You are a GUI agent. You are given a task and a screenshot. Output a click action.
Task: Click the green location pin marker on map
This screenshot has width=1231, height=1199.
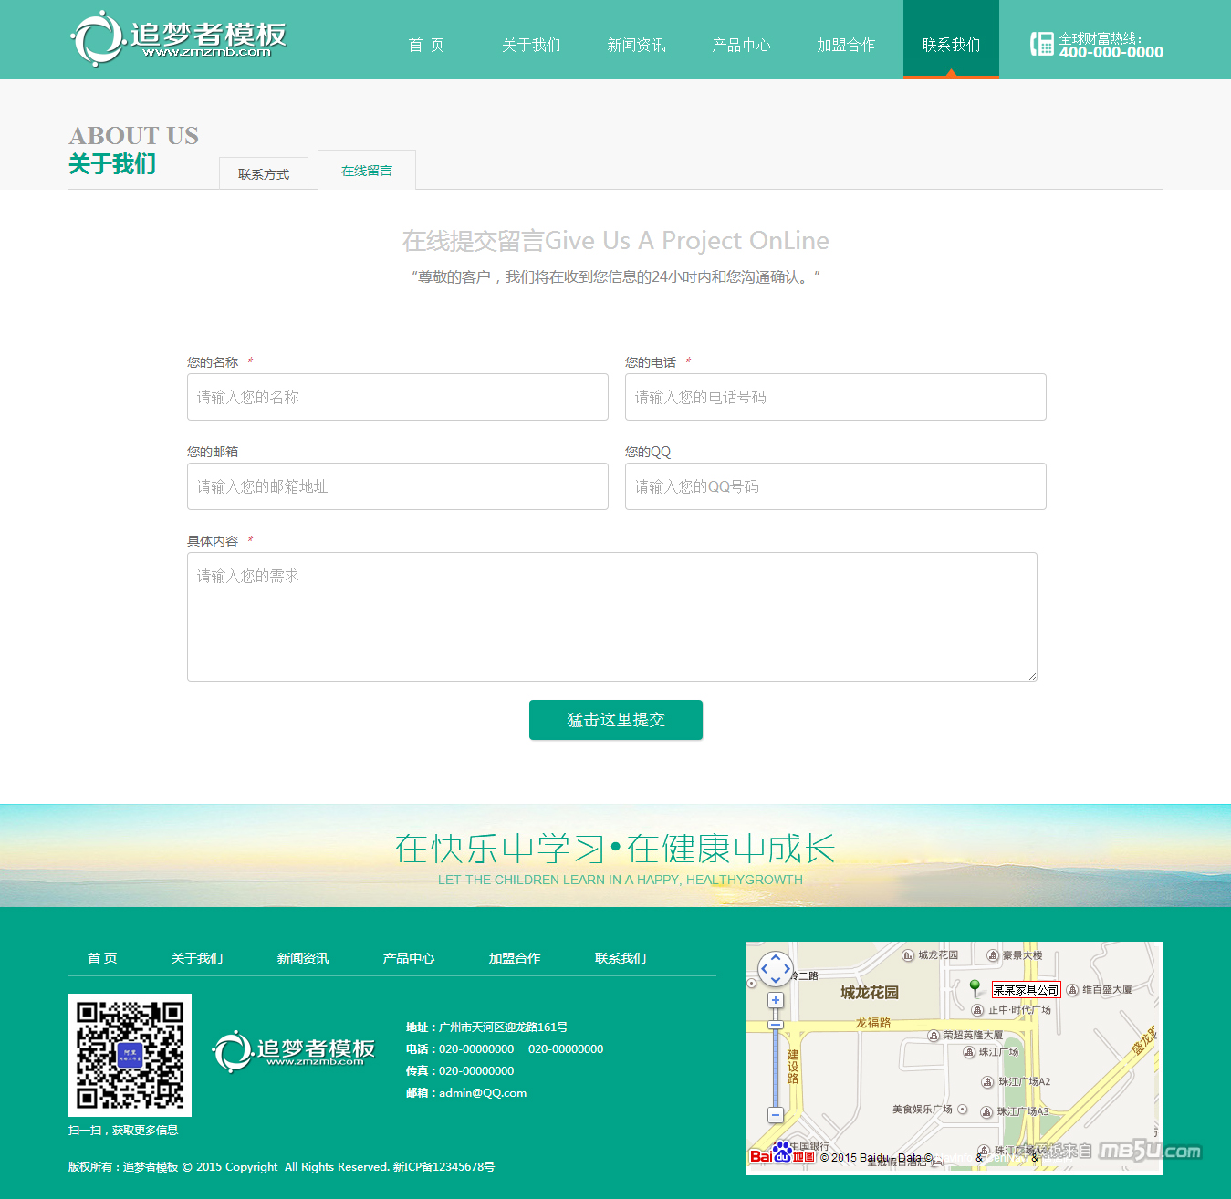point(975,987)
